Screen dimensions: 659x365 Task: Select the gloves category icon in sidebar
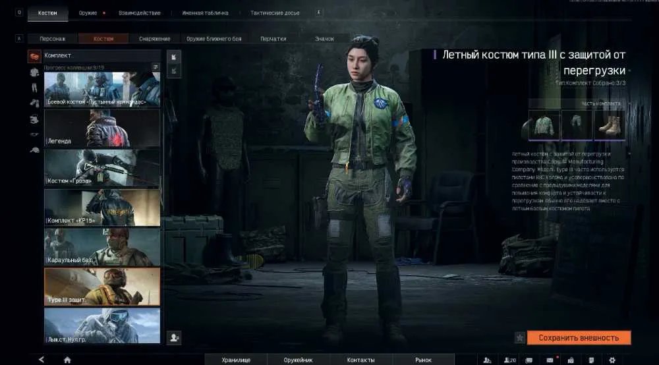point(34,103)
